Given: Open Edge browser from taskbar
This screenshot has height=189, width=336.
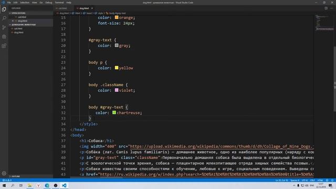Looking at the screenshot, I should (x=47, y=185).
